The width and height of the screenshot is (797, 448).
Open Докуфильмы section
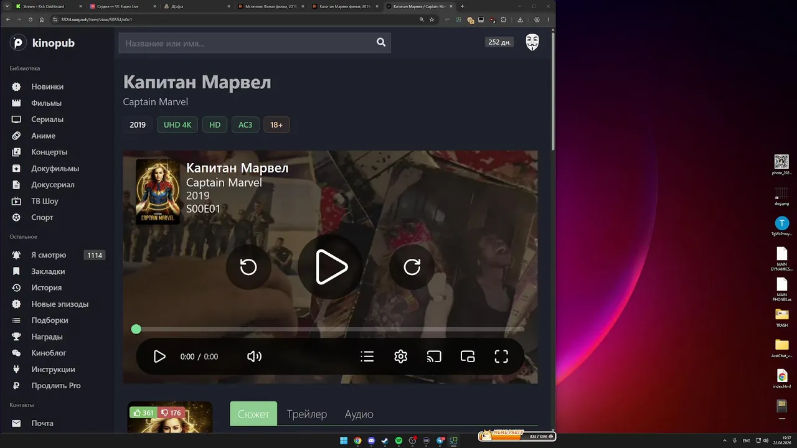[x=57, y=169]
